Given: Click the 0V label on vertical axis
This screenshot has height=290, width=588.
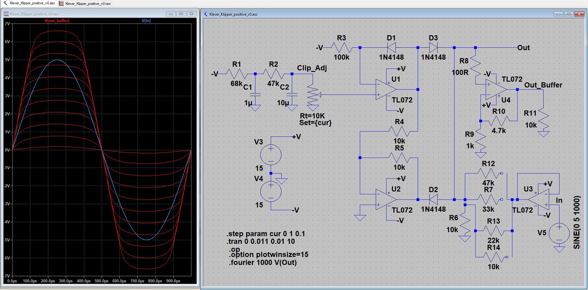Looking at the screenshot, I should pos(7,150).
